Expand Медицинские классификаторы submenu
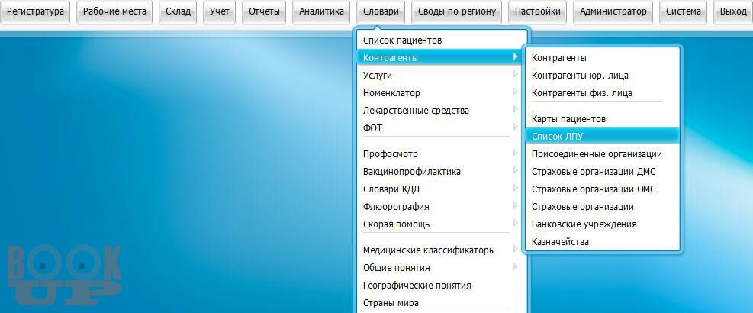This screenshot has height=313, width=753. point(441,250)
